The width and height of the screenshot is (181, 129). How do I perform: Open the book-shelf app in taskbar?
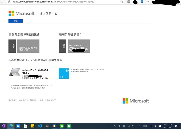click(54, 126)
